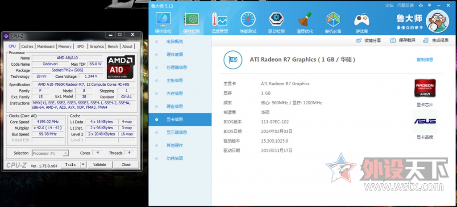Click Bus Speed value 99.98 MHz

point(48,134)
